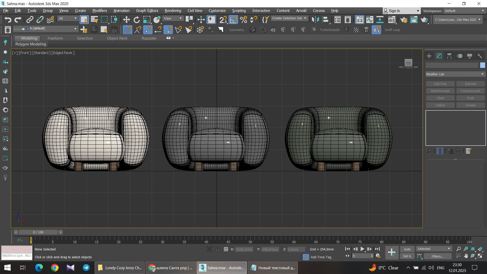Click the Set K. button

coord(407,256)
